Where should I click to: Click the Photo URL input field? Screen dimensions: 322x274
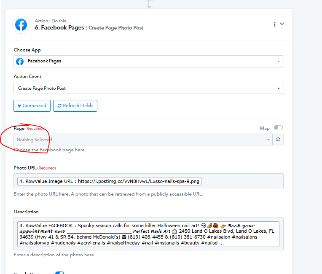(148, 181)
